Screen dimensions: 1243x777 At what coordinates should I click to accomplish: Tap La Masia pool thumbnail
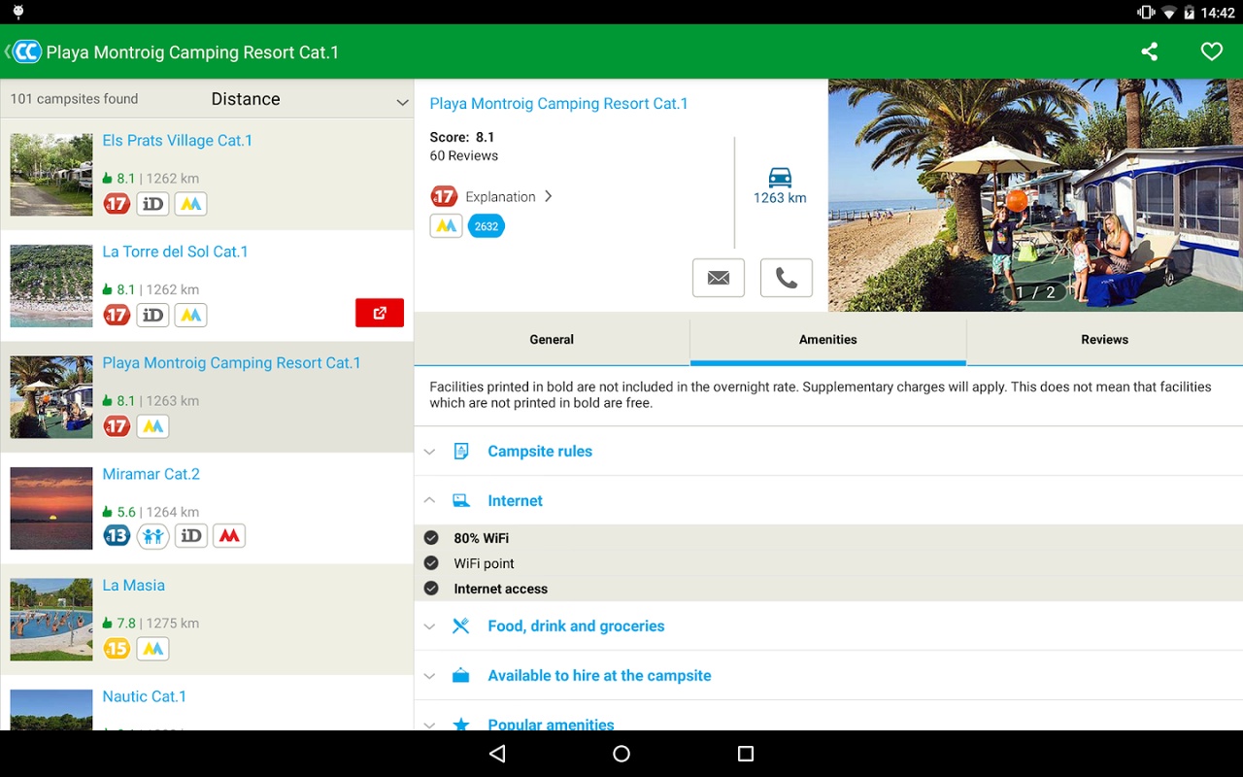[51, 620]
